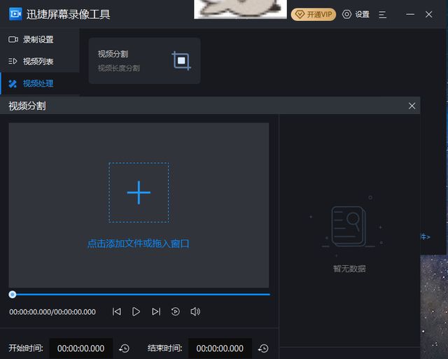This screenshot has width=448, height=359.
Task: Open 设置 settings with gear icon
Action: point(356,14)
